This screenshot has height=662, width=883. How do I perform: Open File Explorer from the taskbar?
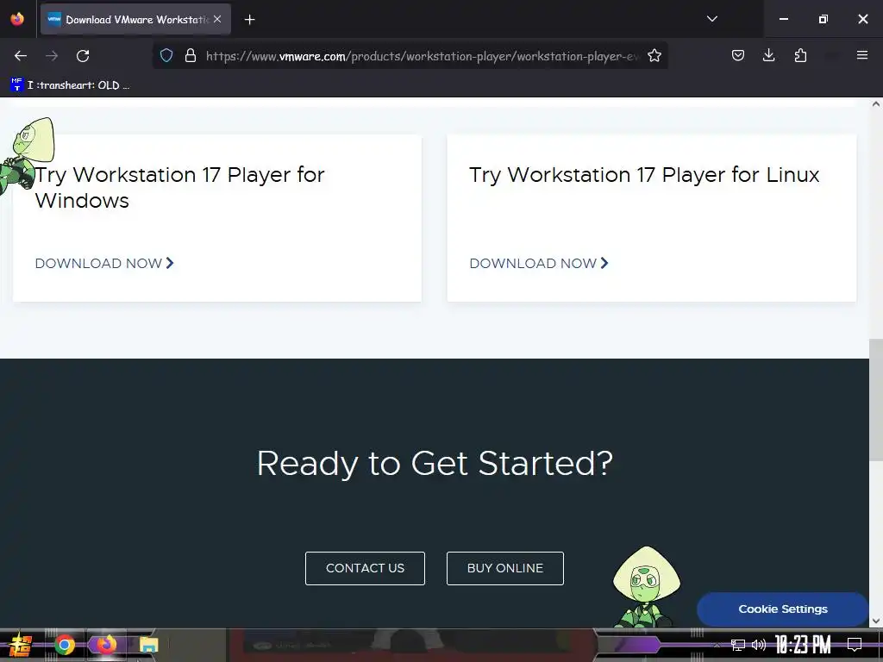pyautogui.click(x=148, y=645)
